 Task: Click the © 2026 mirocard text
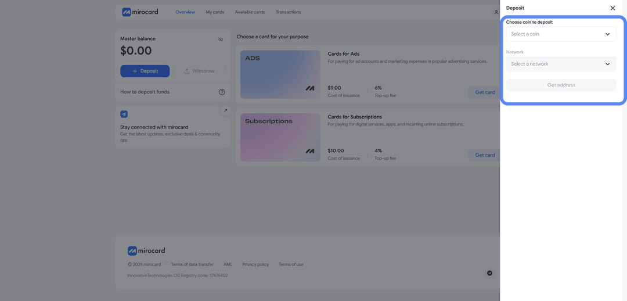(145, 264)
